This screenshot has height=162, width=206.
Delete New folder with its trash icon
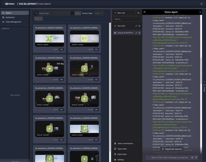pos(139,26)
